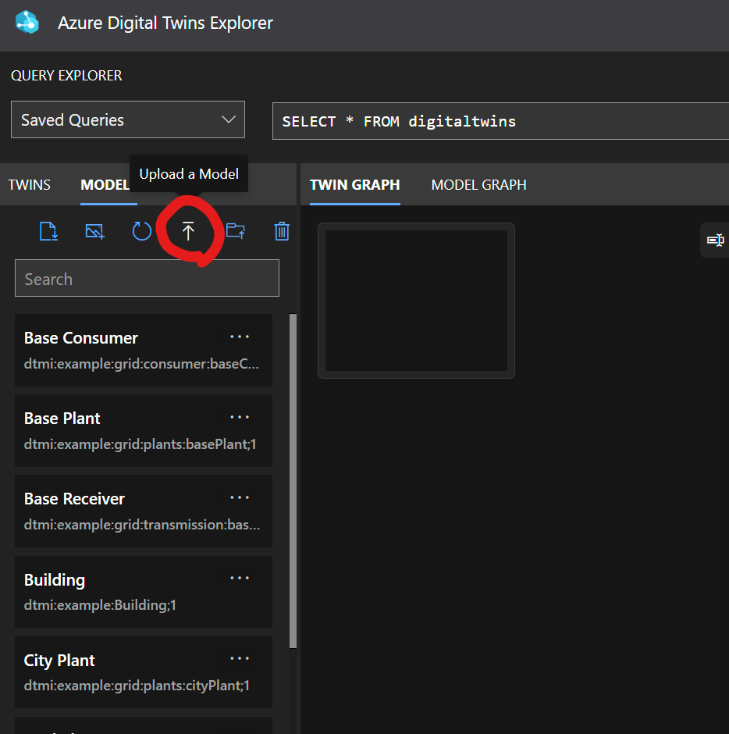
Task: Select the Building model name
Action: [55, 580]
